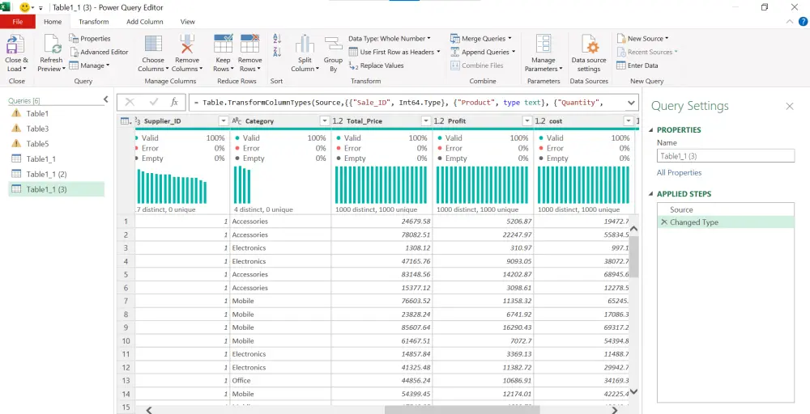The image size is (810, 414).
Task: Click the Choose Columns icon
Action: click(x=153, y=44)
